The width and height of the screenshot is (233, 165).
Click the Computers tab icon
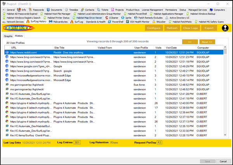coord(211,10)
